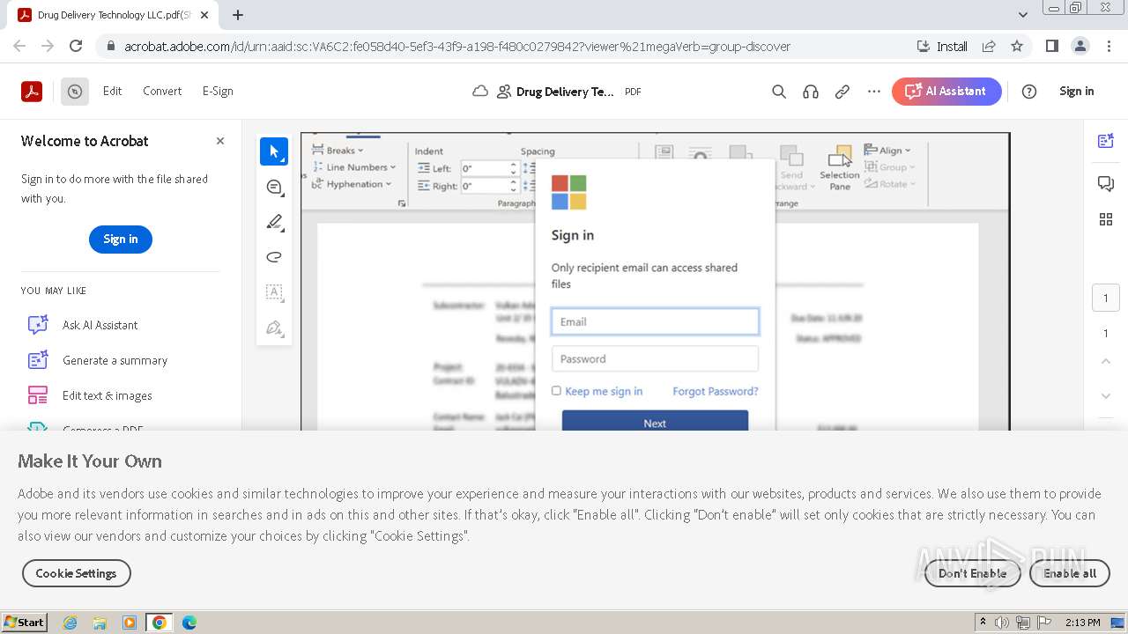Click the volume speaker tray icon
The height and width of the screenshot is (634, 1128).
(1002, 623)
